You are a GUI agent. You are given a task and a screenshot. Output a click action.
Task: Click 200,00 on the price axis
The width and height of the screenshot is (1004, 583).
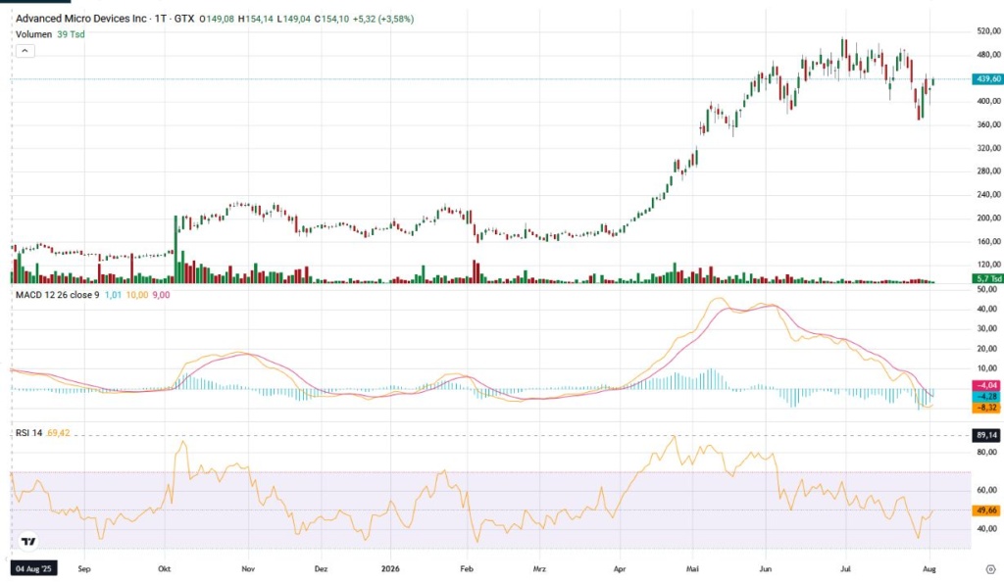(x=988, y=219)
